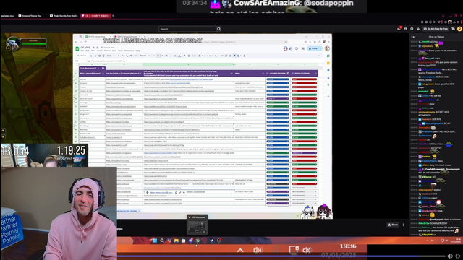This screenshot has height=260, width=463.
Task: Open filter dropdown on Soda's Filtering column
Action: [316, 74]
